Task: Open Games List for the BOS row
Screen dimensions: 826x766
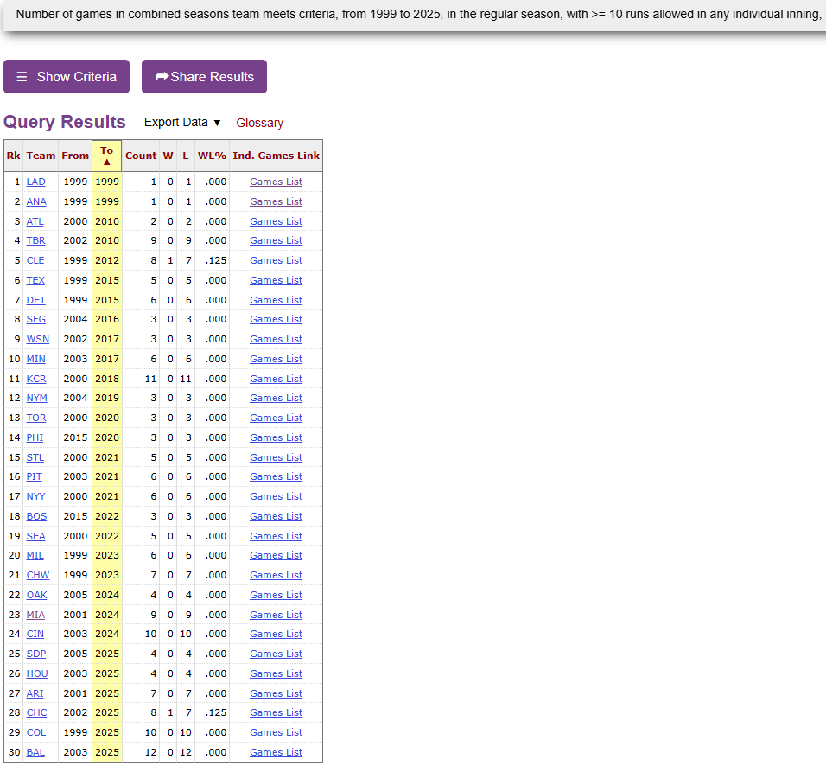Action: pyautogui.click(x=276, y=517)
